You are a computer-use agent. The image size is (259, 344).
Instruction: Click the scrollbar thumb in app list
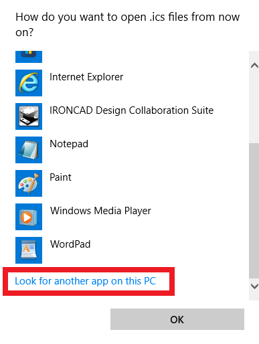(x=254, y=211)
